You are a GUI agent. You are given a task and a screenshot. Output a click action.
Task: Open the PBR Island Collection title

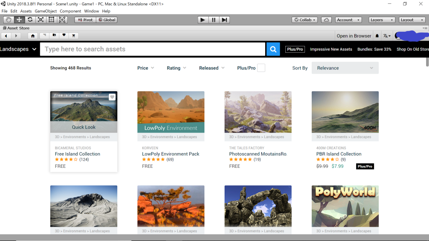[x=339, y=154]
